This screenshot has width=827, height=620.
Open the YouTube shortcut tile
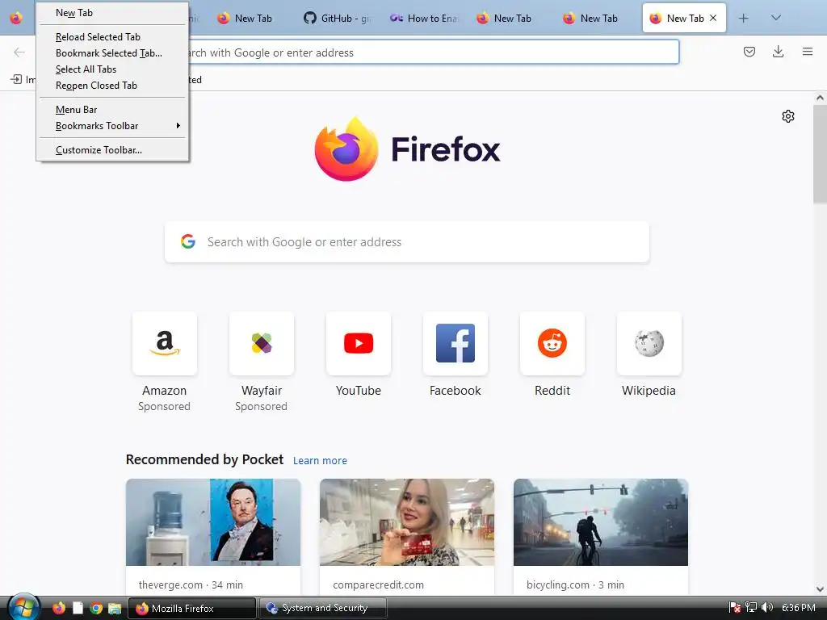359,343
